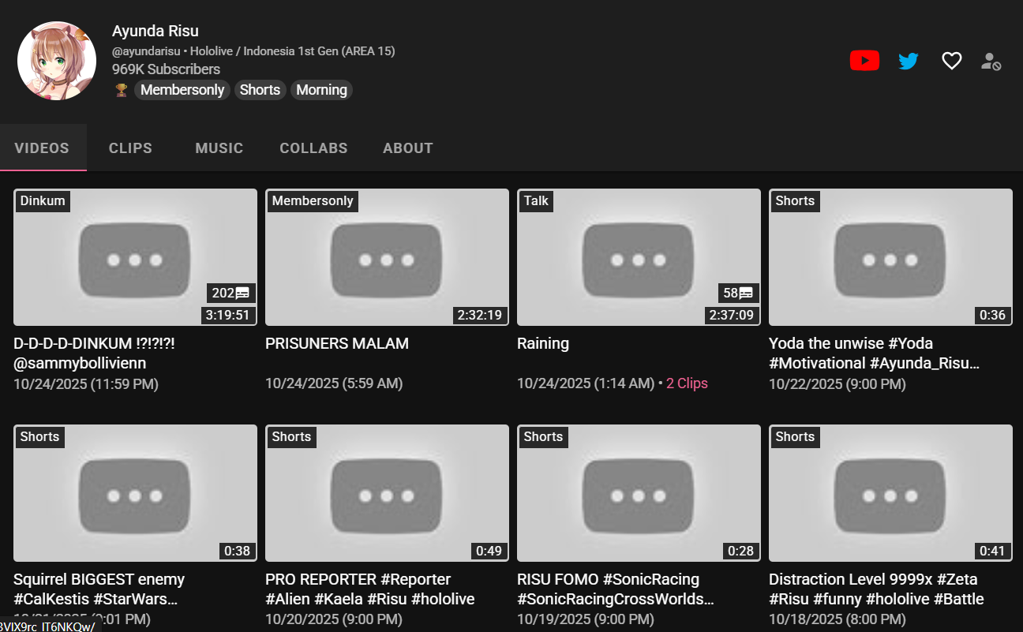Click the Shorts tag on the Yoda thumbnail

pos(795,200)
